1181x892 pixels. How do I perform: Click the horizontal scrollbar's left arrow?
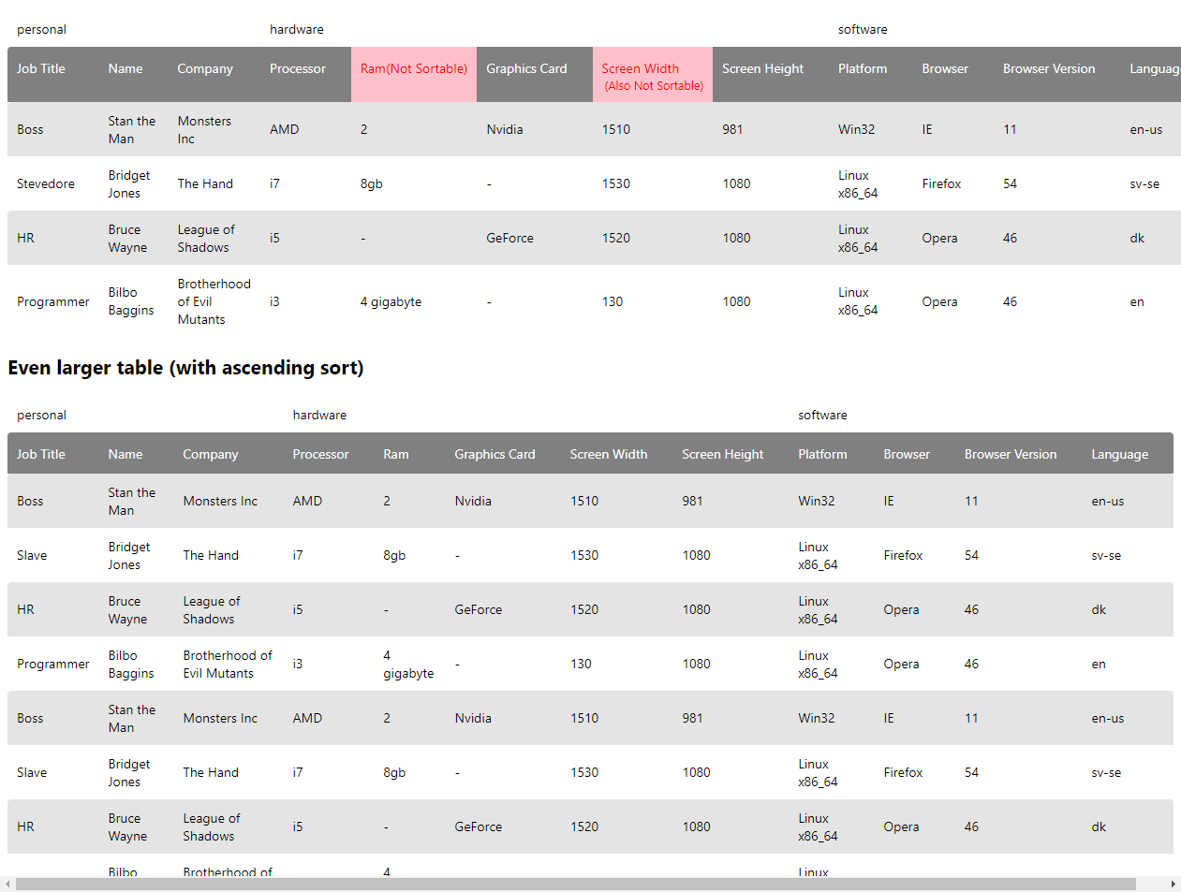[x=8, y=885]
